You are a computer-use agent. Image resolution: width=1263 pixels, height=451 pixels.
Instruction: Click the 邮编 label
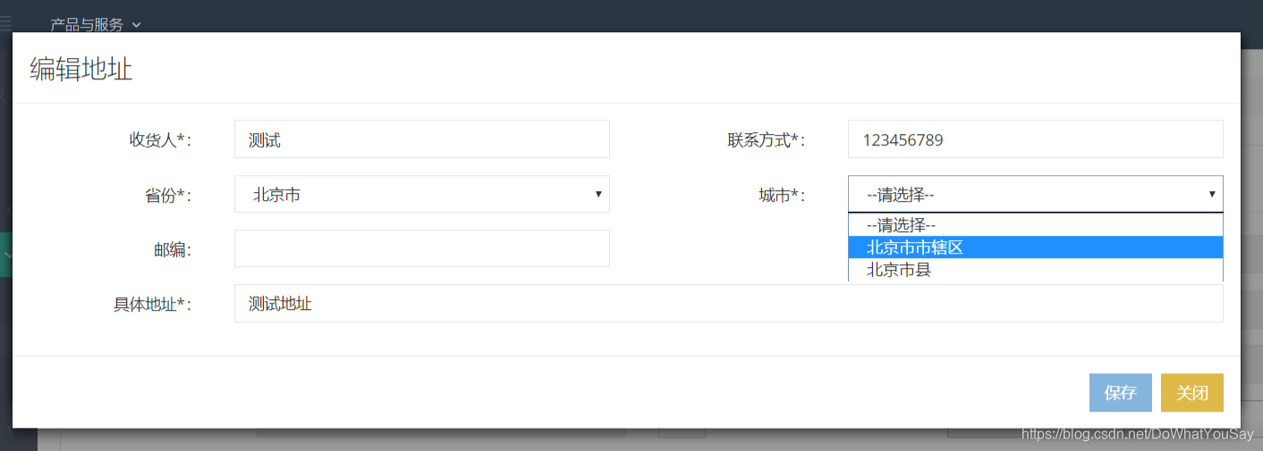coord(172,249)
